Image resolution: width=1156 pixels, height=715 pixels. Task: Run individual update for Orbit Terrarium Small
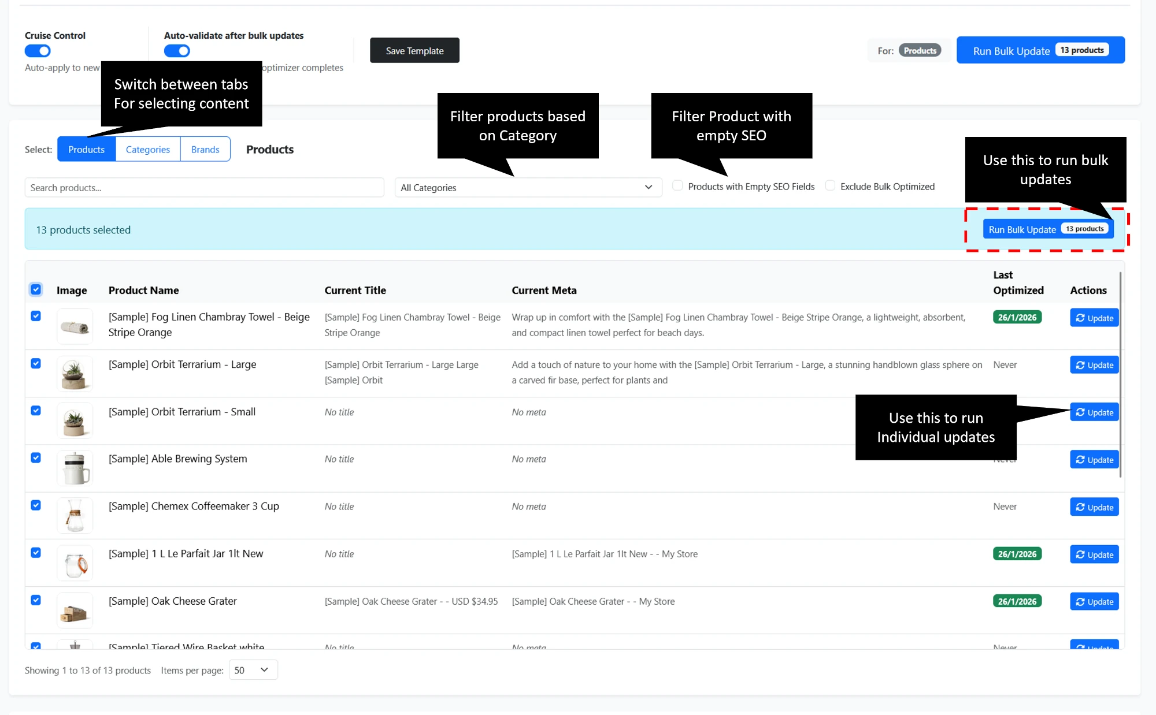pyautogui.click(x=1094, y=412)
